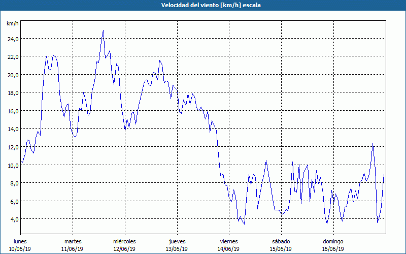Click the date label 10/06/19

20,249
